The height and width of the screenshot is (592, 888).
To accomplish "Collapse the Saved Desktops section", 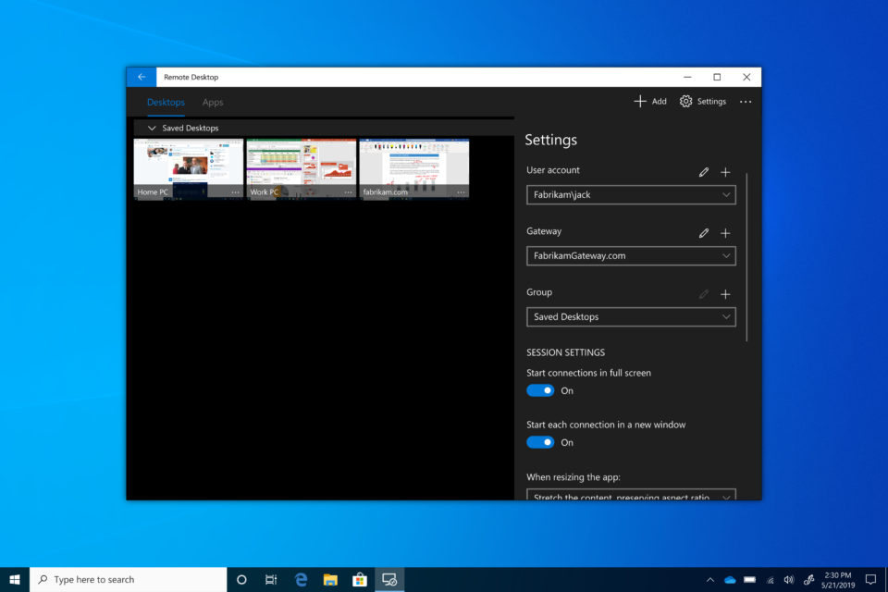I will click(x=153, y=129).
